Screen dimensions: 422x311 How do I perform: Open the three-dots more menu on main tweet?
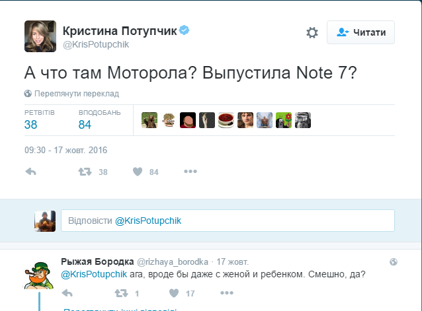(x=190, y=172)
